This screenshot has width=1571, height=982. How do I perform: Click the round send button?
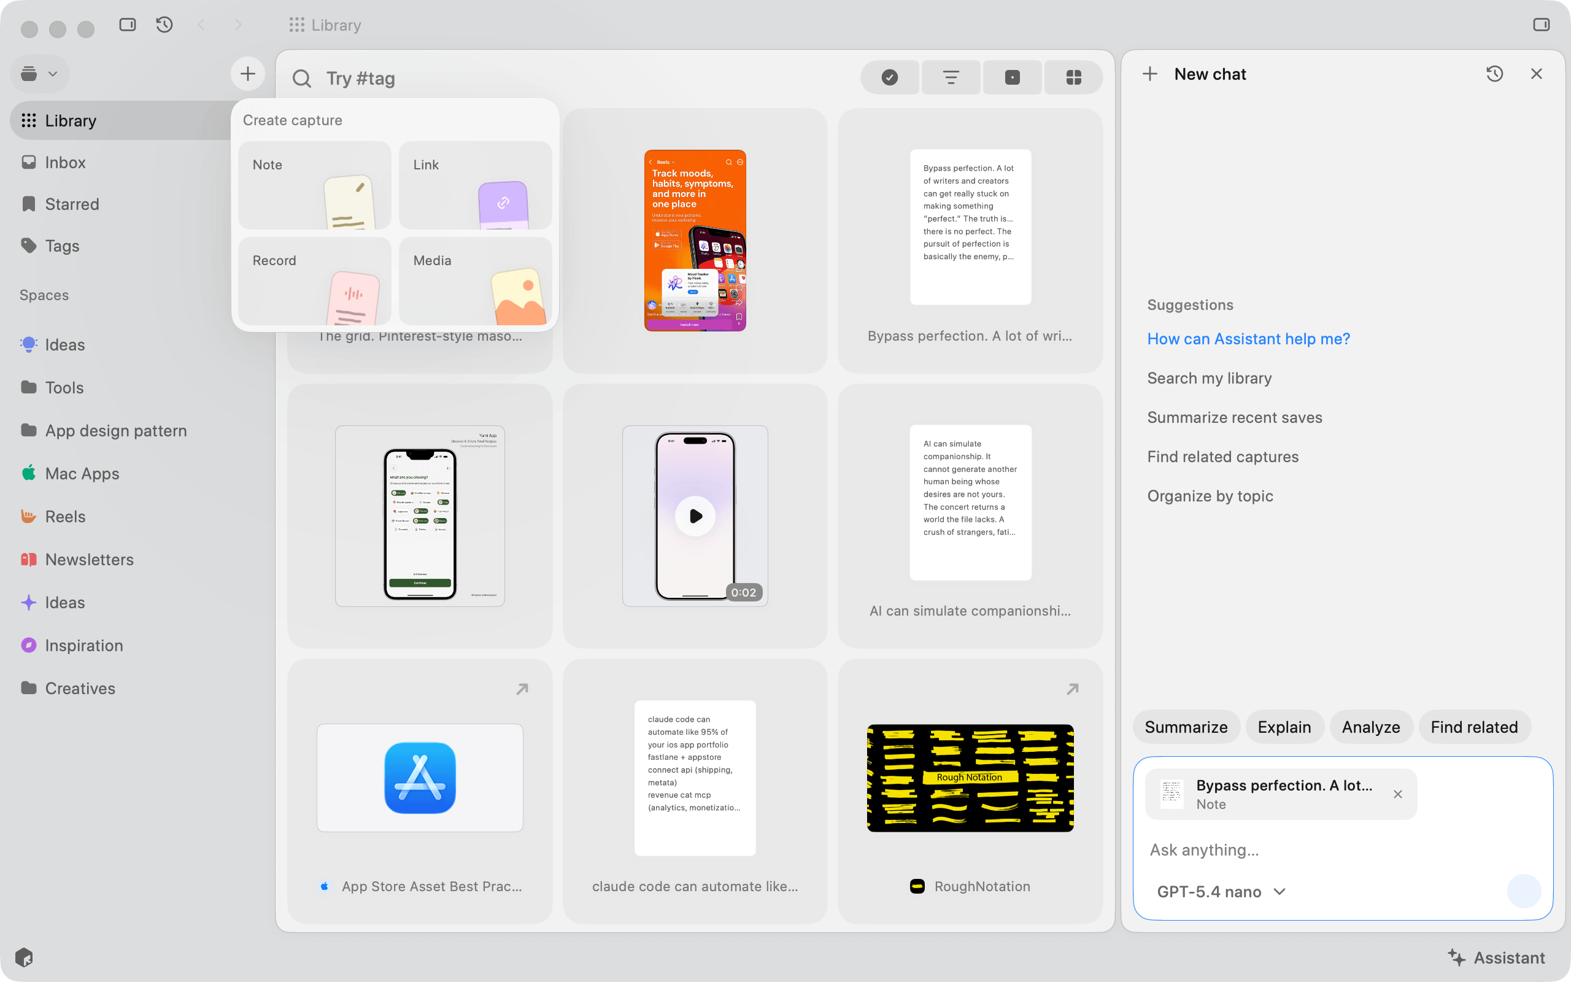tap(1524, 891)
